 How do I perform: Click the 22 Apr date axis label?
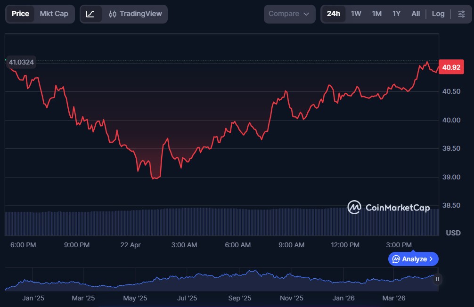point(131,245)
